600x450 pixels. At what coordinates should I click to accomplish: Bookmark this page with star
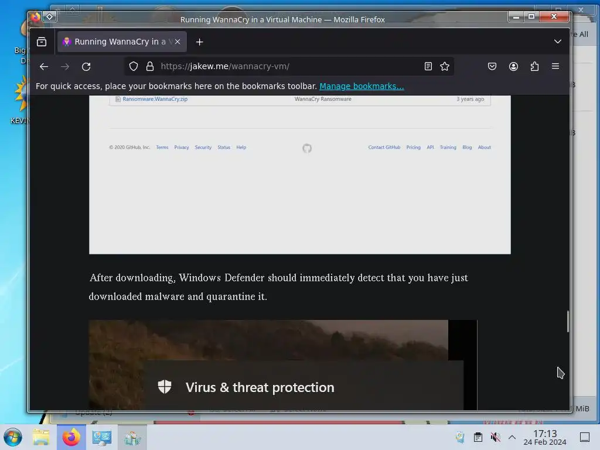click(x=445, y=67)
